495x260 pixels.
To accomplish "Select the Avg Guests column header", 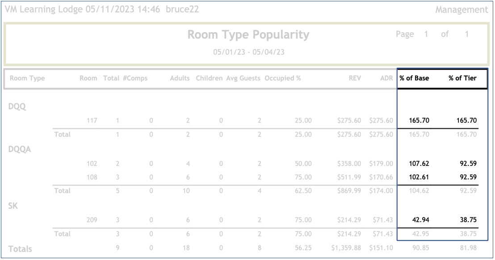I will pyautogui.click(x=243, y=78).
